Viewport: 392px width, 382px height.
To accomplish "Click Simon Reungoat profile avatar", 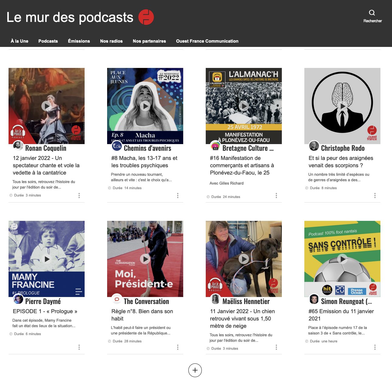I will 314,299.
